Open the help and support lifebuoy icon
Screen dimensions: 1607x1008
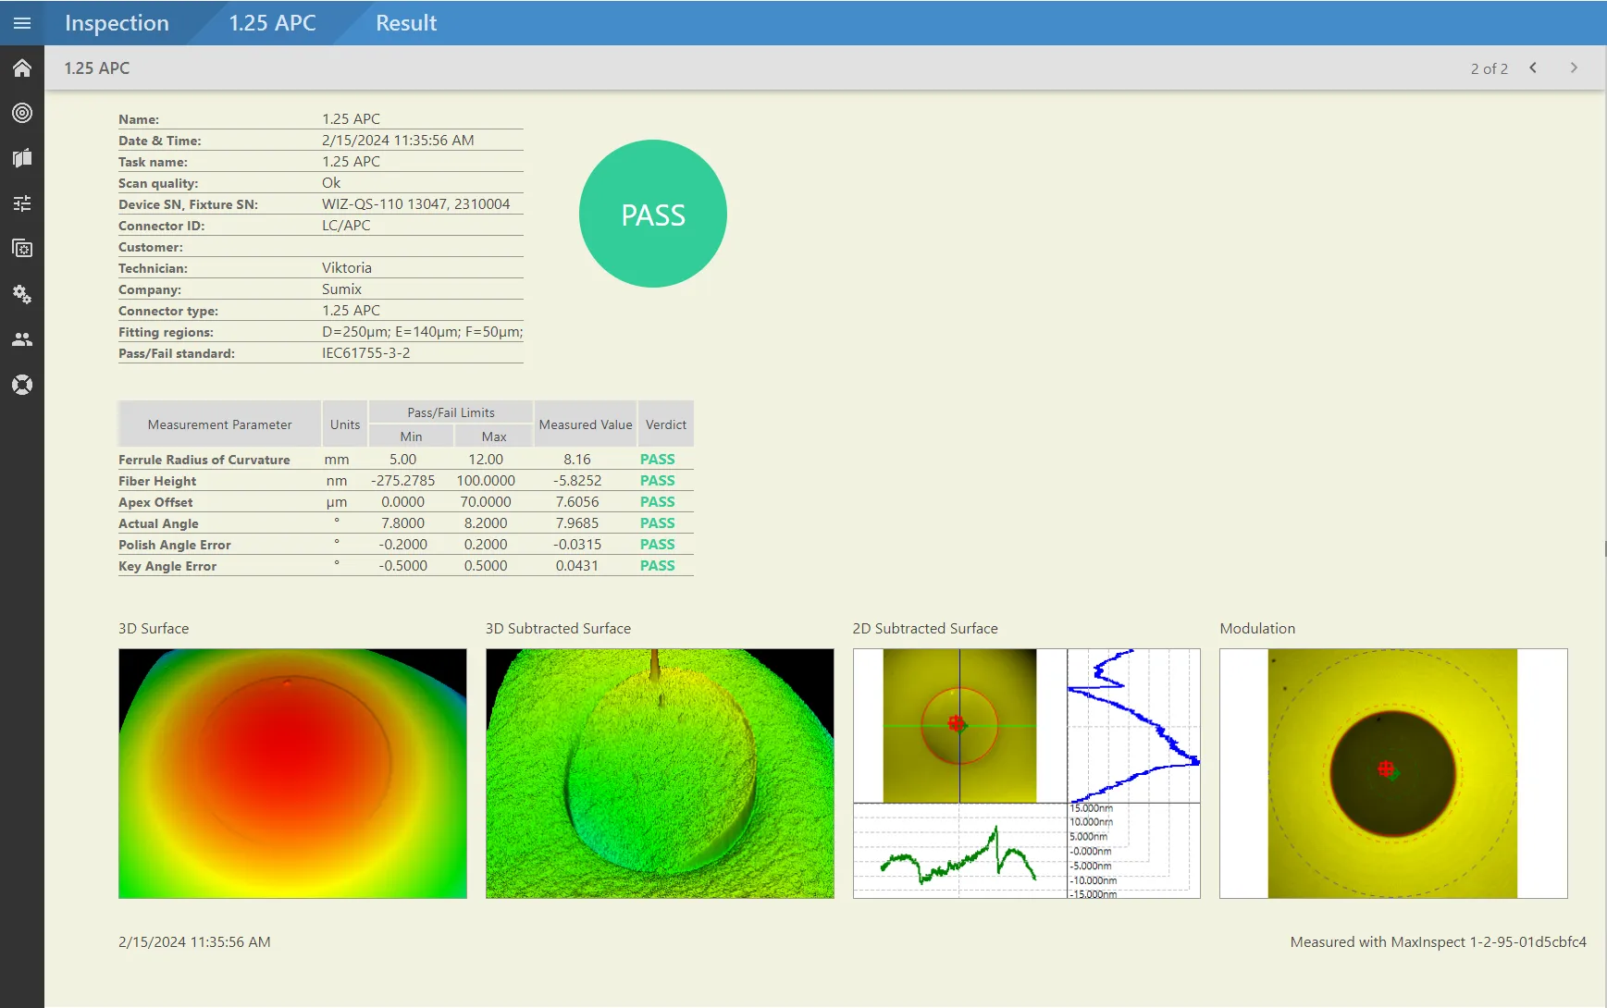click(x=22, y=385)
